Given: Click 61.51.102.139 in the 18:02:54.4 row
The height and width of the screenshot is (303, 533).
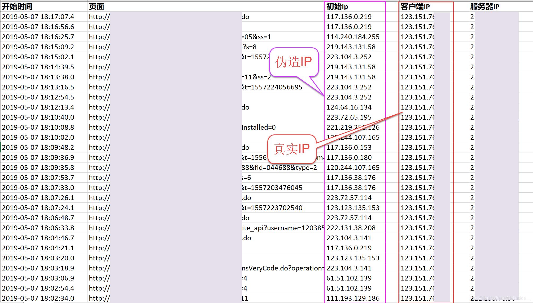Looking at the screenshot, I should (x=349, y=288).
